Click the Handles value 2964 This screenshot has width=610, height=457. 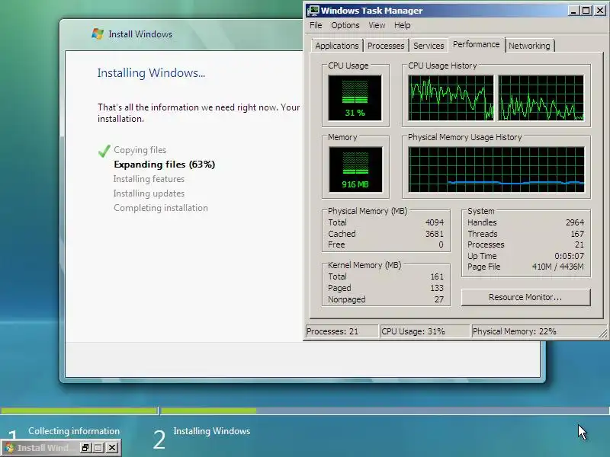point(575,222)
